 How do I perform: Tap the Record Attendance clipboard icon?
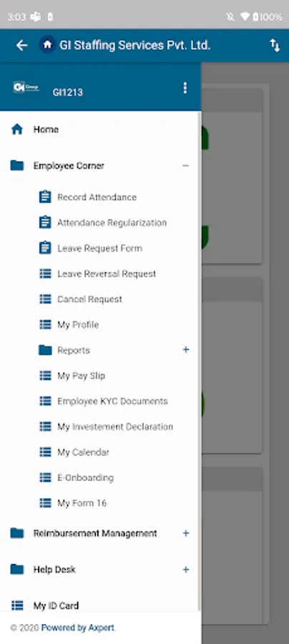45,197
